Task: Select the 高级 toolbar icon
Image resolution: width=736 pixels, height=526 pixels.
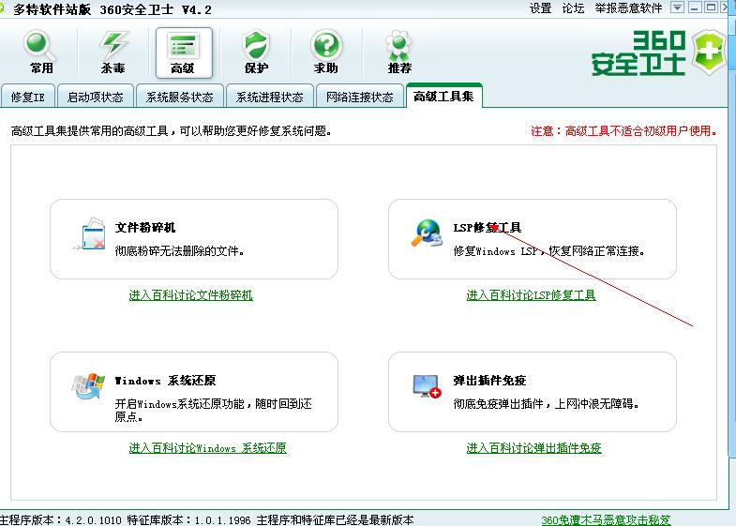Action: tap(184, 53)
